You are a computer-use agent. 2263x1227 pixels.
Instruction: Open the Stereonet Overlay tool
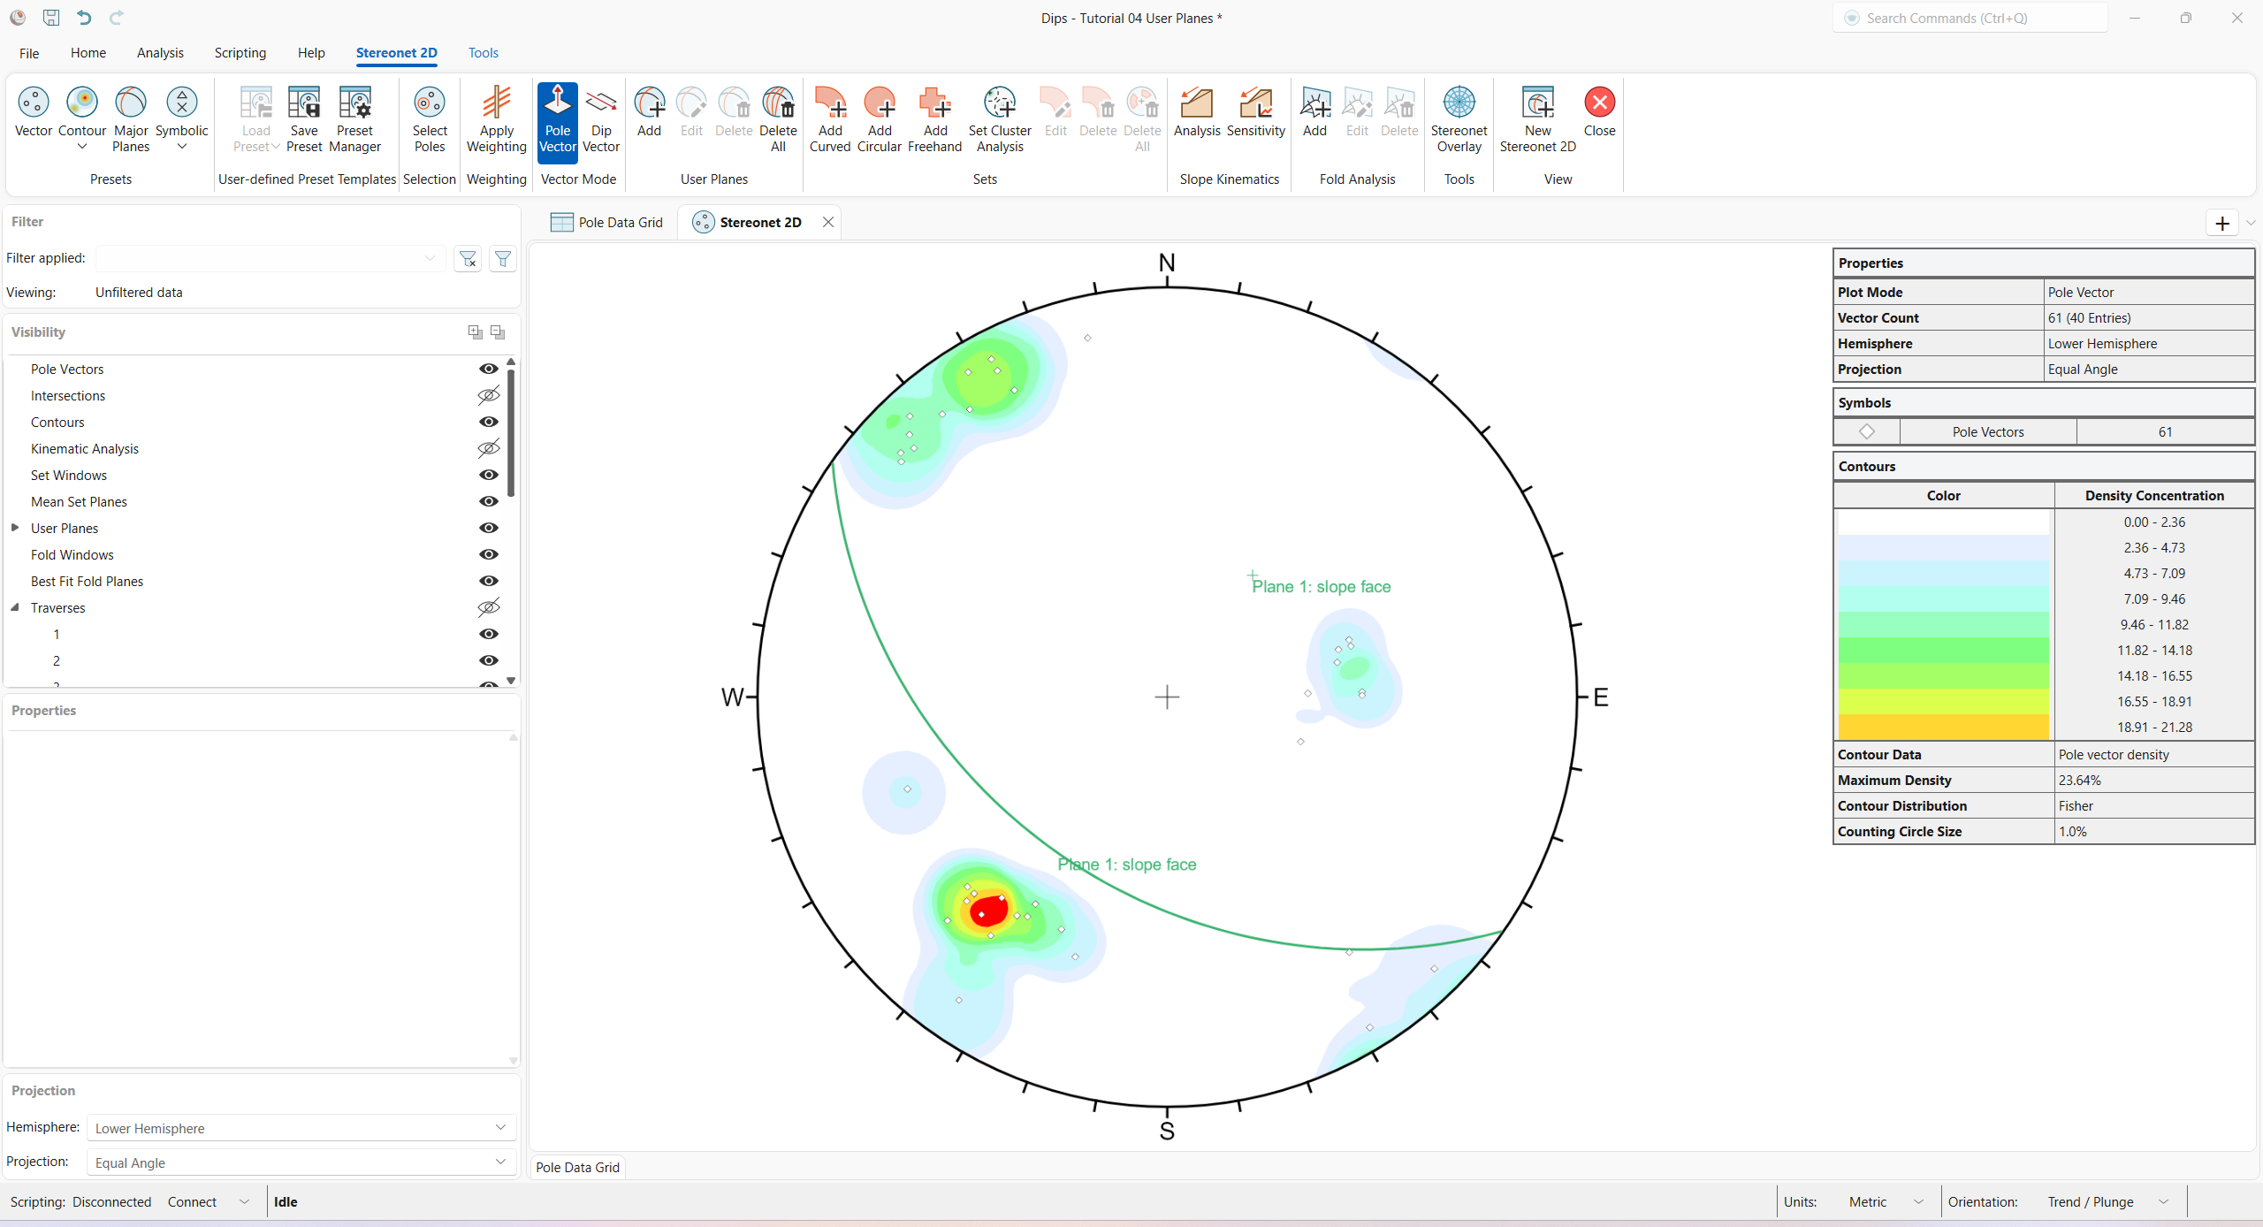tap(1459, 118)
